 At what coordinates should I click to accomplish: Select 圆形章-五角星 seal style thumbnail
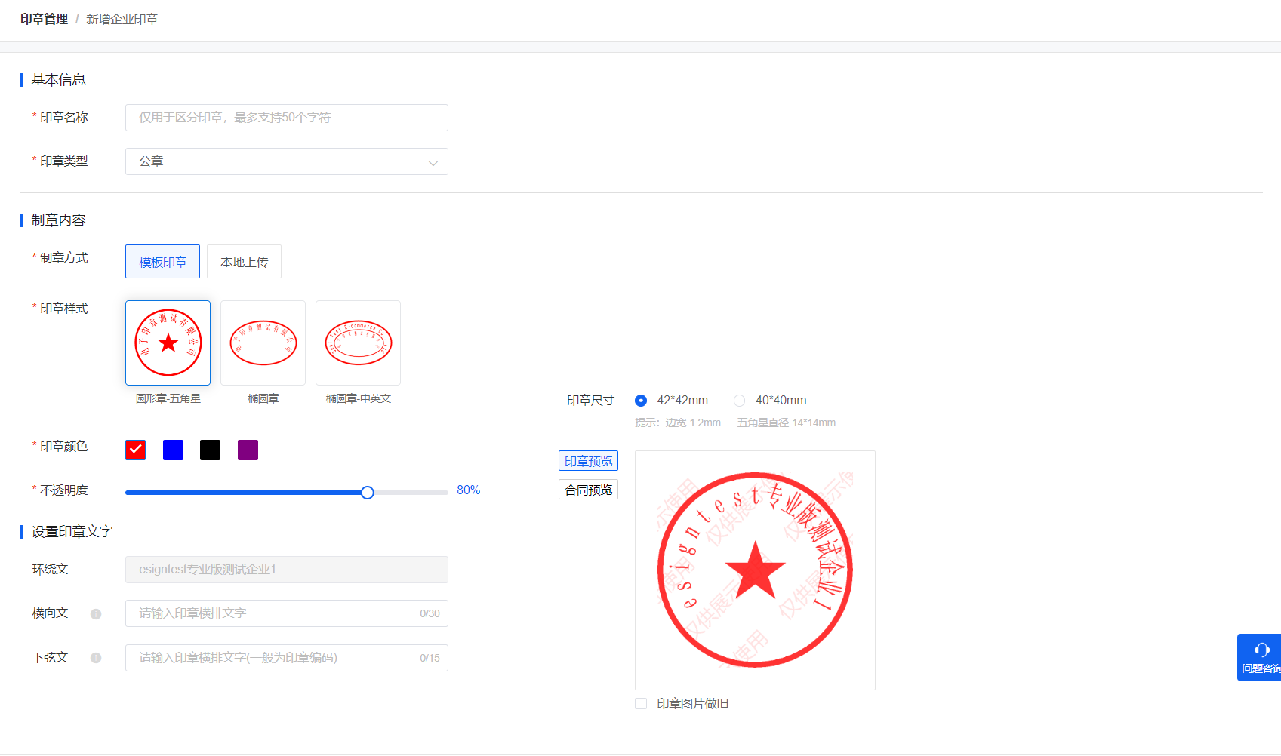pos(168,343)
